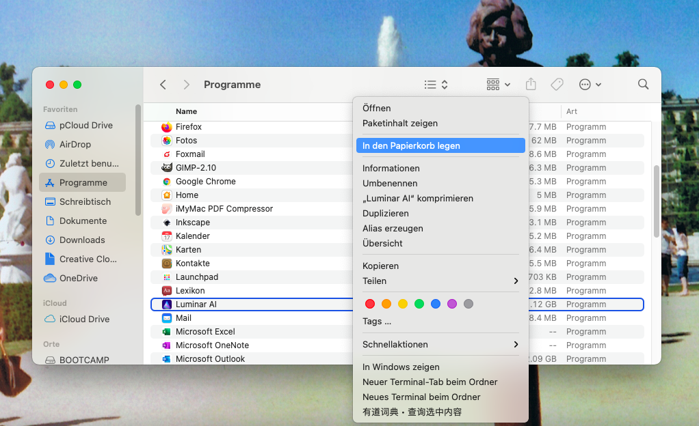Click the Kalender app icon
The image size is (699, 426).
167,236
